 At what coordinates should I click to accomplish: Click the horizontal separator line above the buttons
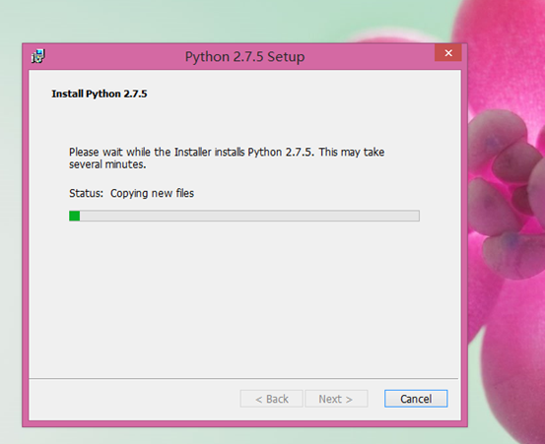243,378
